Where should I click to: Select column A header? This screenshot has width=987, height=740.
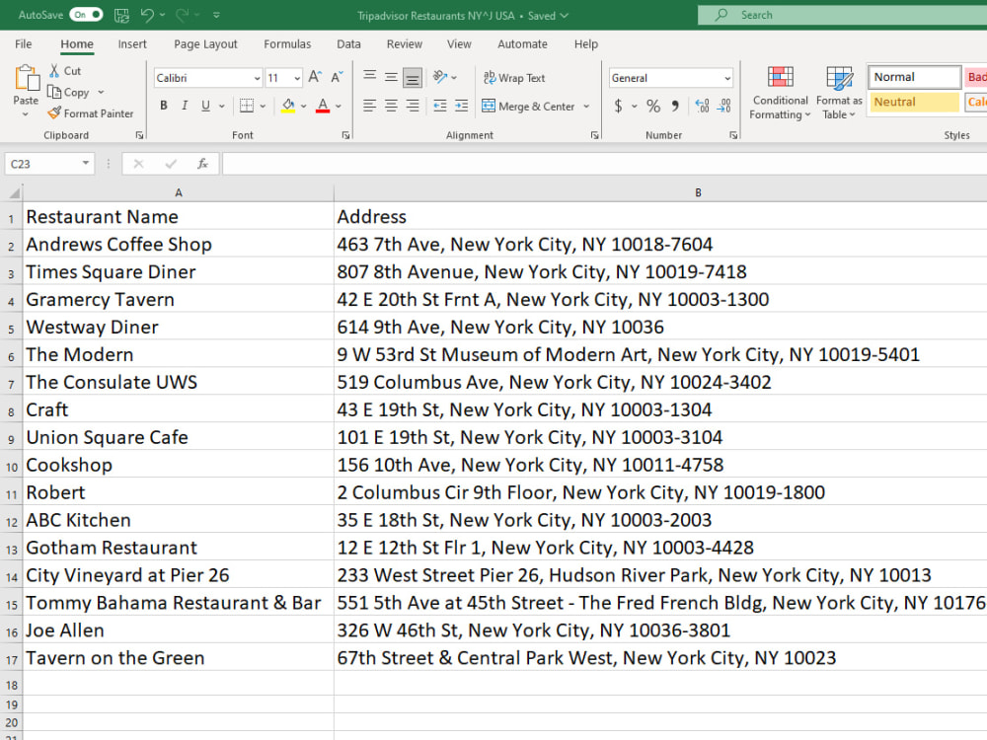pyautogui.click(x=179, y=192)
